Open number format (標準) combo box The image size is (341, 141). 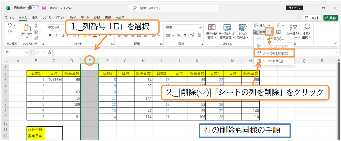183,27
